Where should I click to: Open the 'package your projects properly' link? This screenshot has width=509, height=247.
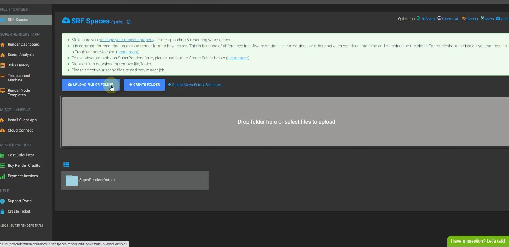pos(126,40)
